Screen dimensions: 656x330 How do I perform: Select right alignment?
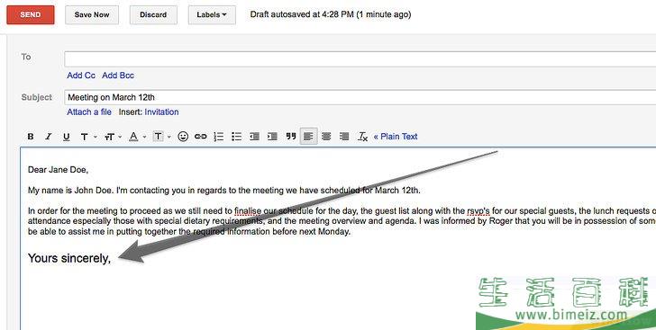(344, 137)
